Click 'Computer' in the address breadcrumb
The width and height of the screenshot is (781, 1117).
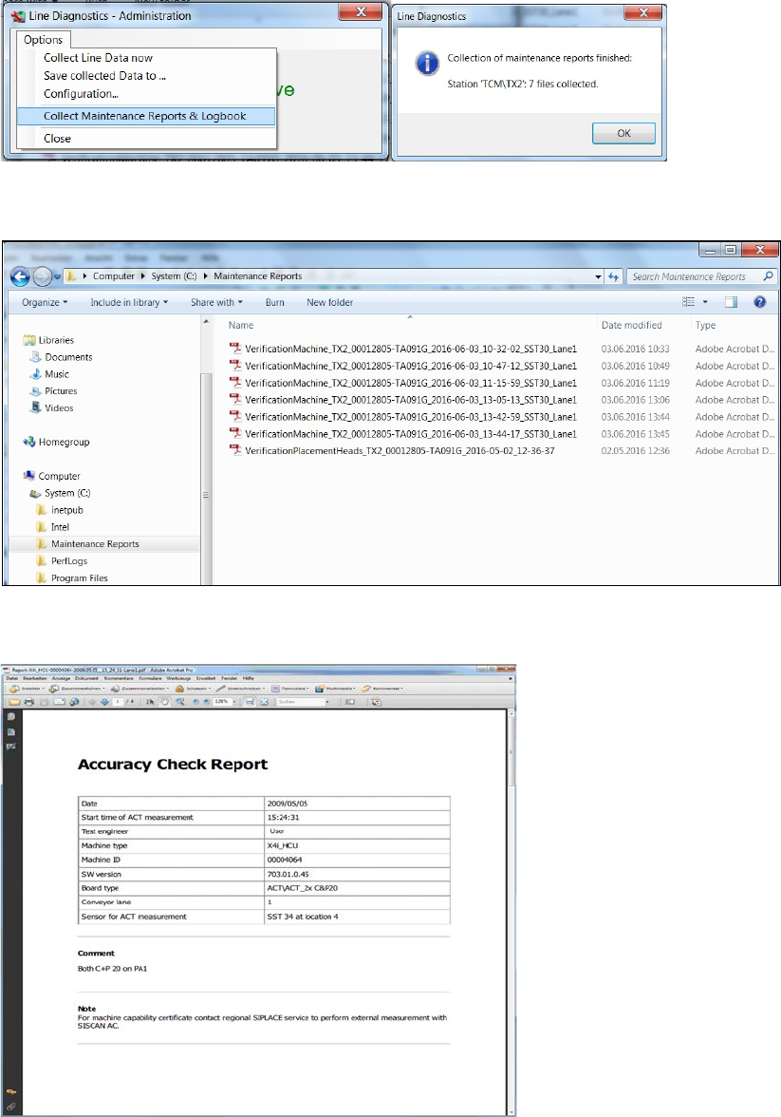click(113, 276)
